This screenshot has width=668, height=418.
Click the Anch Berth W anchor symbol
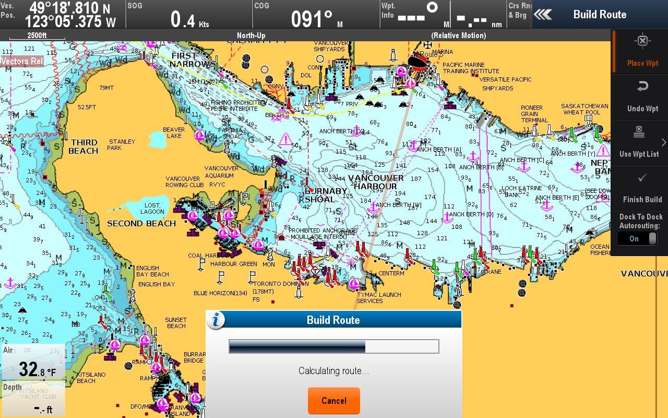point(373,208)
